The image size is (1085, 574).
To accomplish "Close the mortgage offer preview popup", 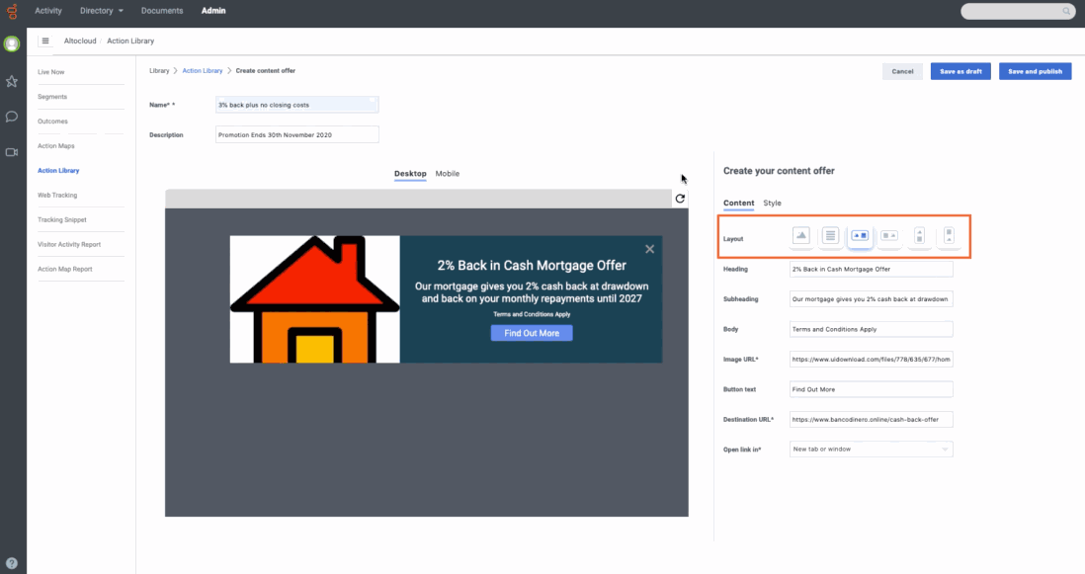I will [649, 249].
